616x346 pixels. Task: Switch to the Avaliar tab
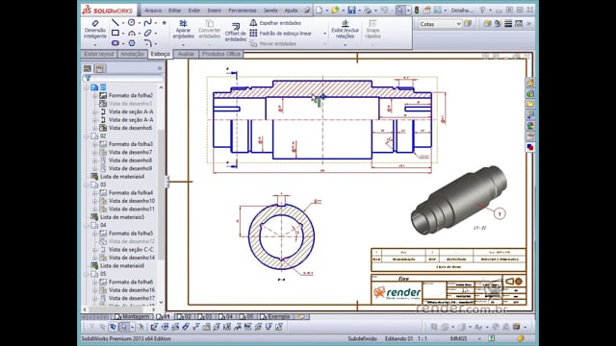tap(186, 54)
